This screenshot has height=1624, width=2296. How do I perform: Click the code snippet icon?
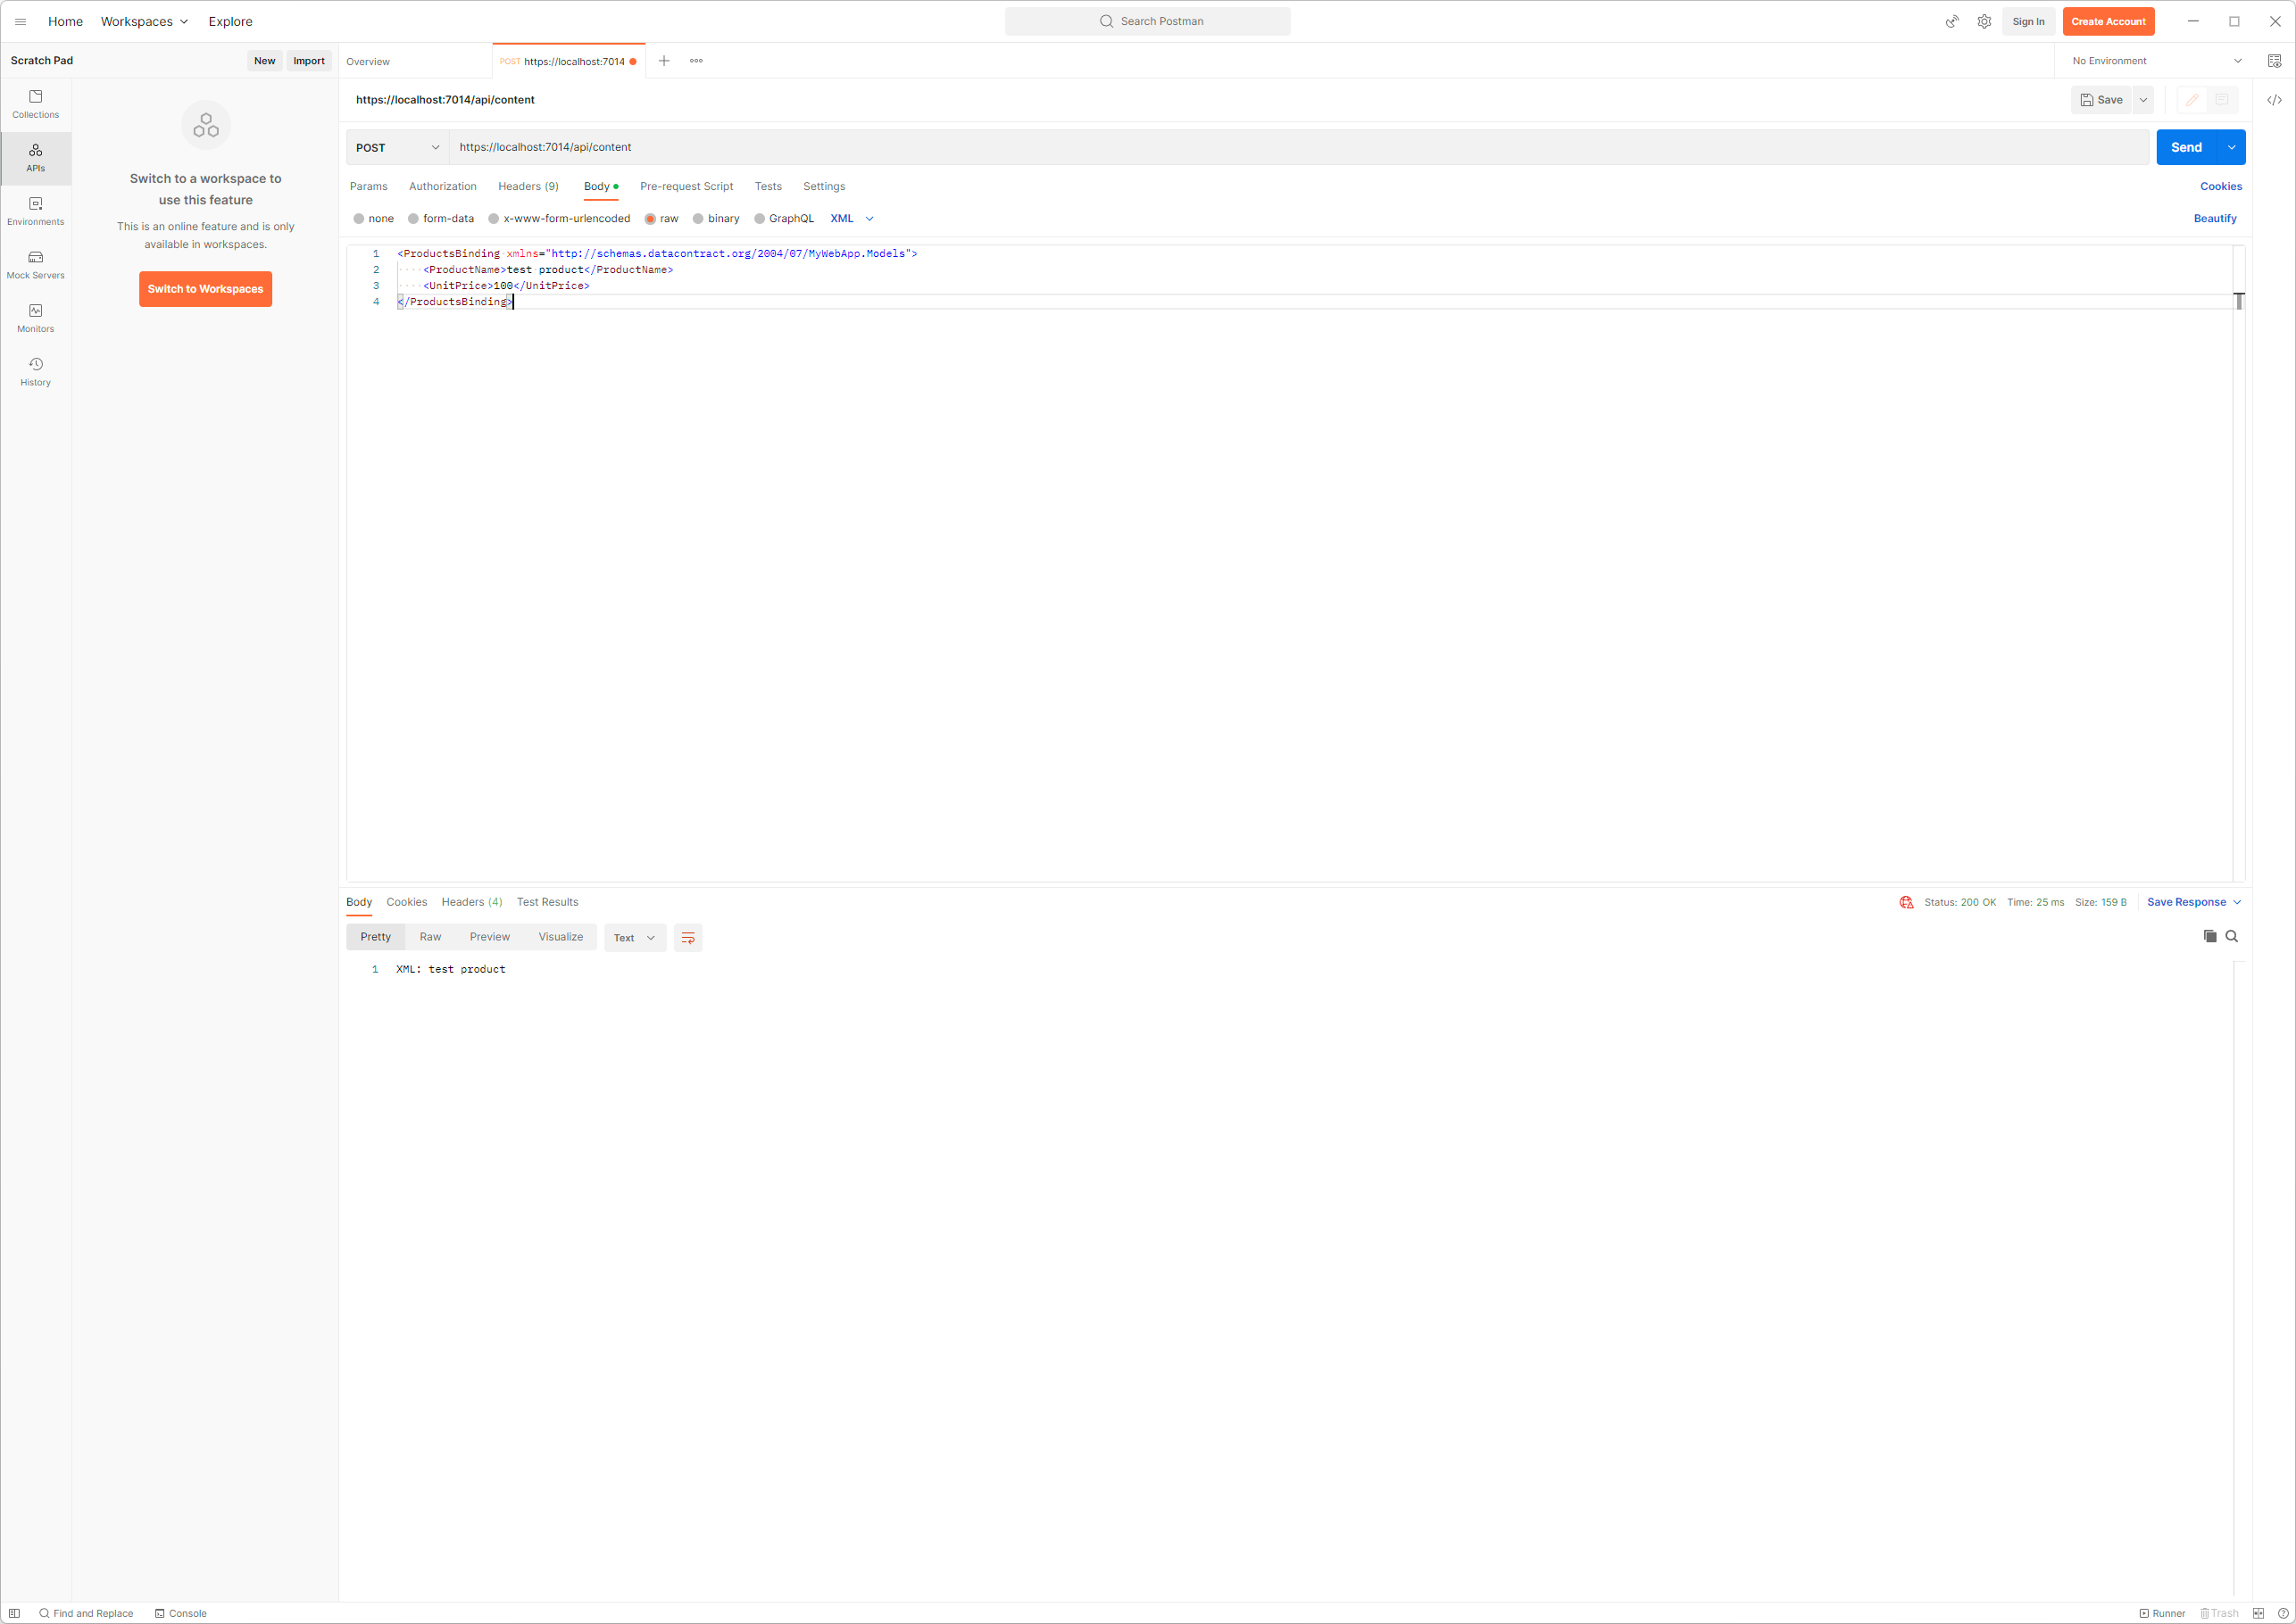coord(2273,100)
